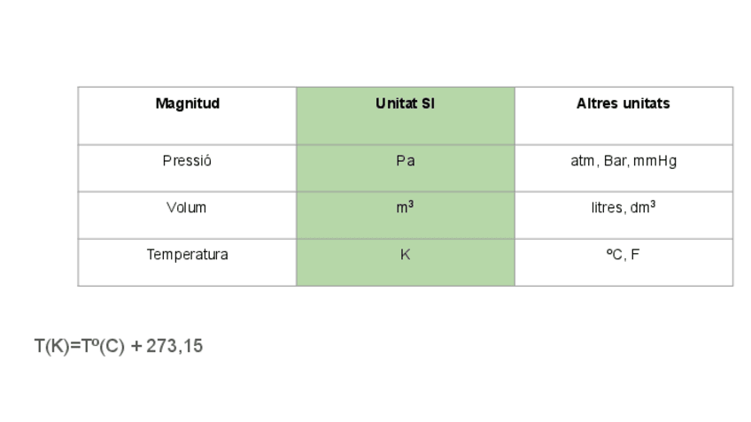This screenshot has width=751, height=422.
Task: Click the m³ cell in green column
Action: [x=405, y=208]
